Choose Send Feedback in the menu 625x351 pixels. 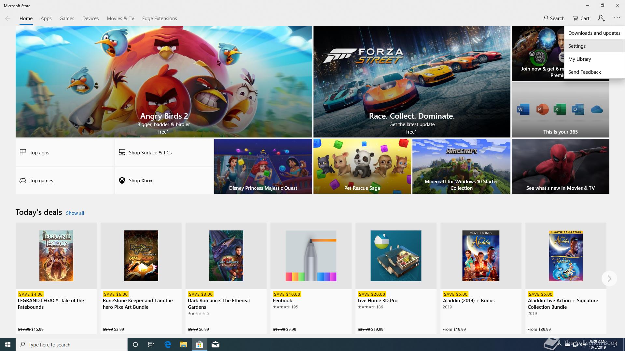coord(594,72)
